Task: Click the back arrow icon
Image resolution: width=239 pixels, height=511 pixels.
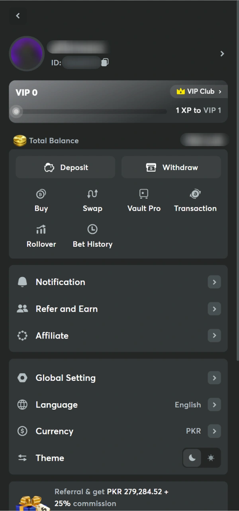Action: coord(18,16)
